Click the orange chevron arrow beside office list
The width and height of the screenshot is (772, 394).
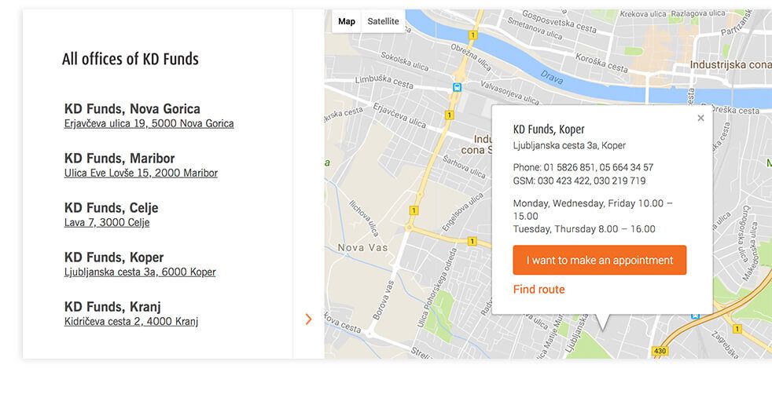point(308,319)
